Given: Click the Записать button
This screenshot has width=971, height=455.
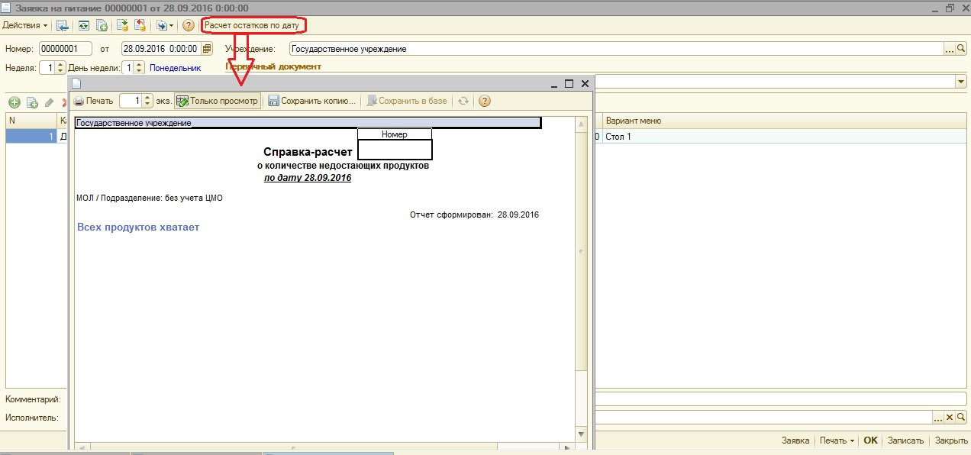Looking at the screenshot, I should pyautogui.click(x=906, y=440).
